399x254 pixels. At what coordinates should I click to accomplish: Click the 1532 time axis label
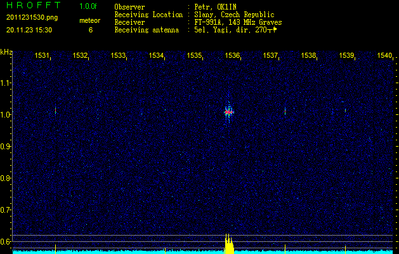(80, 55)
